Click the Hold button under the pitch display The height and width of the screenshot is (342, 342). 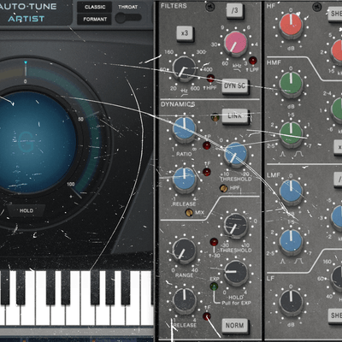27,210
